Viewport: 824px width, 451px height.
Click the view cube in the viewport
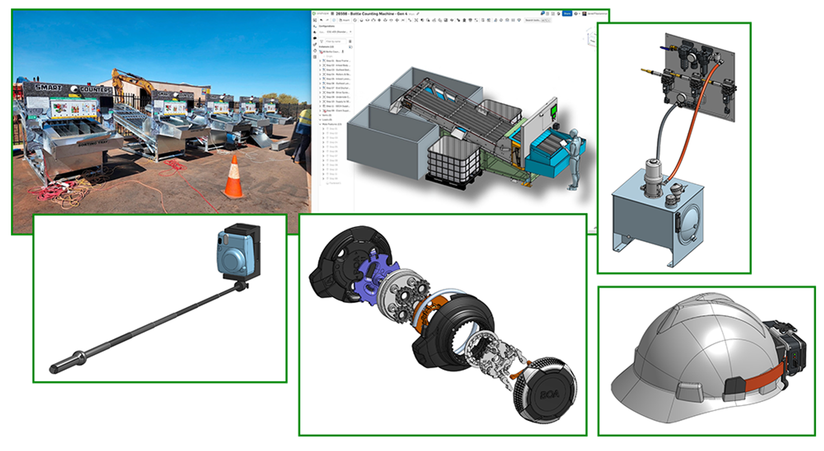click(x=592, y=39)
